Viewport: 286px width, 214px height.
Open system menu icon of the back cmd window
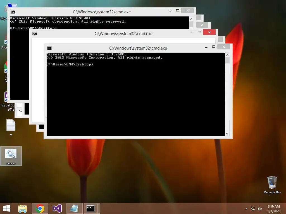tap(13, 12)
